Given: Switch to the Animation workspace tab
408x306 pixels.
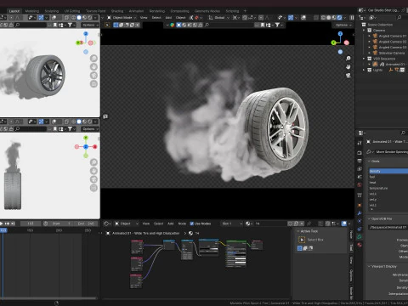Looking at the screenshot, I should [136, 11].
